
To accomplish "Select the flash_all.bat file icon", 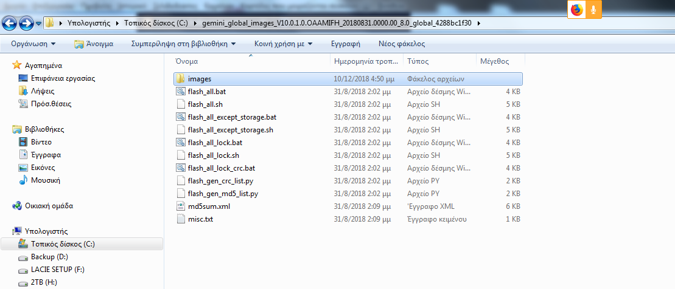I will [x=180, y=92].
